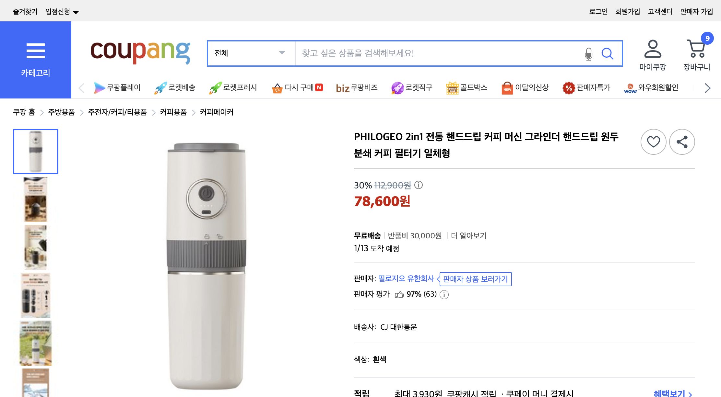This screenshot has width=721, height=397.
Task: Expand the 입점신청 dropdown arrow
Action: [76, 12]
